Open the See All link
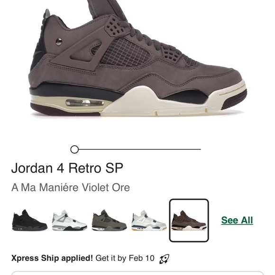 point(237,220)
